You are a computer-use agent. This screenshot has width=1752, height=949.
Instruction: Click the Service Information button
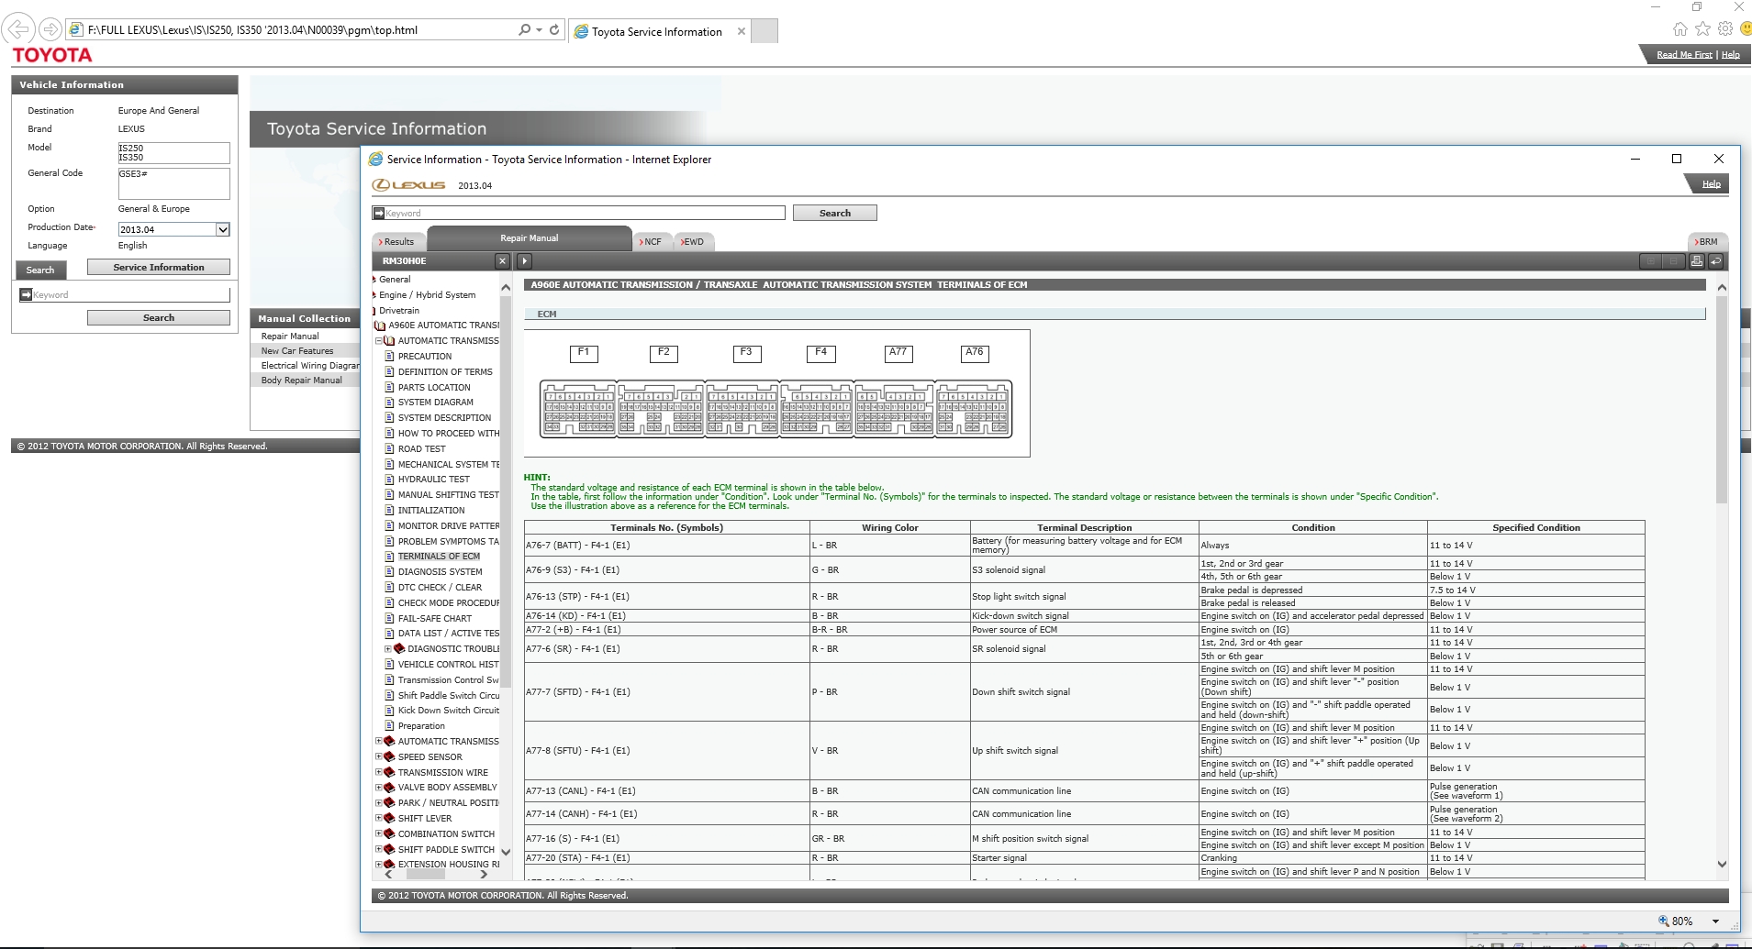[158, 267]
